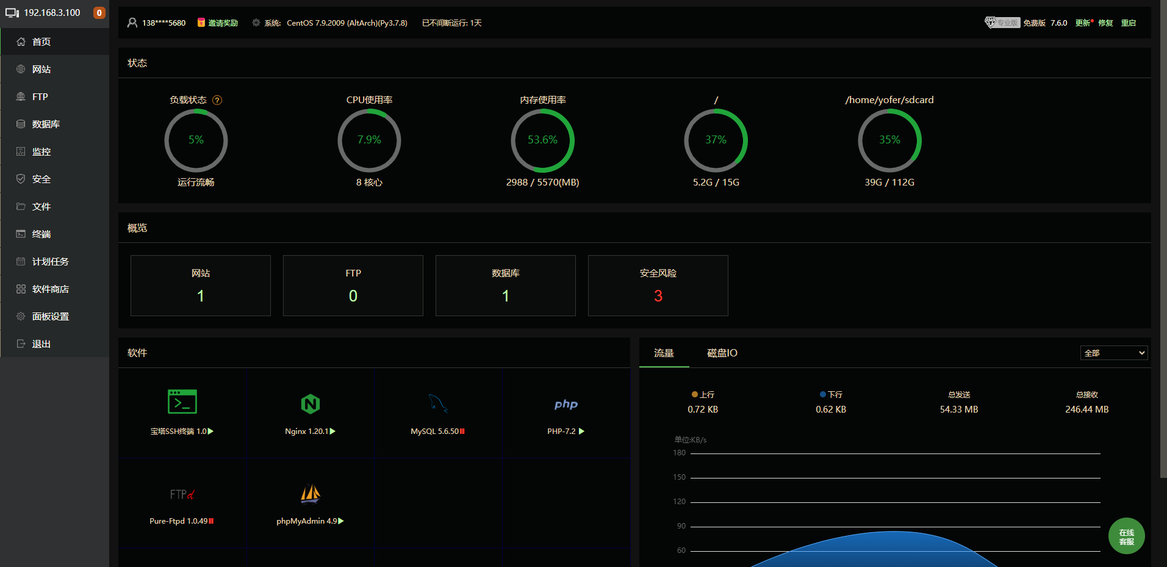Click the 内存使用率 53.6% circular gauge

(x=542, y=140)
